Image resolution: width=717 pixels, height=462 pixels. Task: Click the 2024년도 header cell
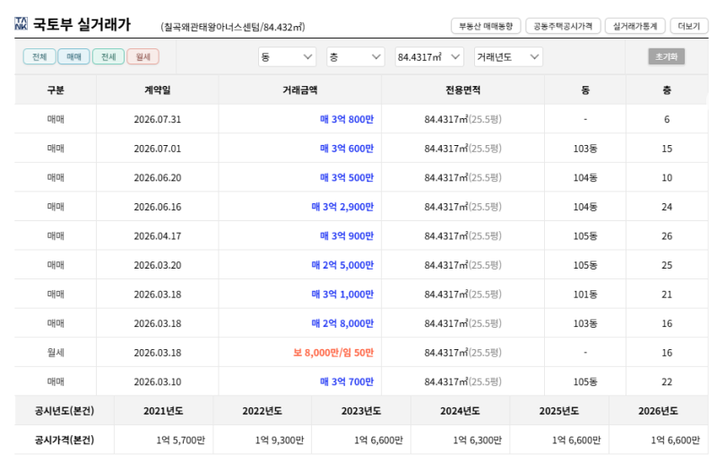(x=460, y=411)
